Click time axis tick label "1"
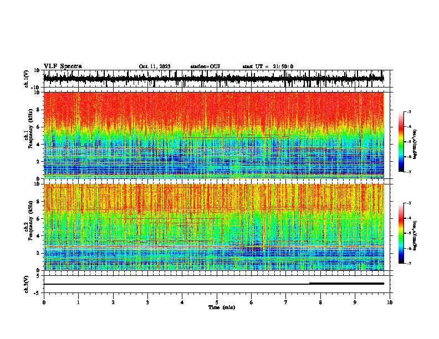Image resolution: width=439 pixels, height=339 pixels. (x=78, y=302)
